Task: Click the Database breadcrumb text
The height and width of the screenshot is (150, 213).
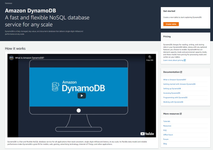Action: [x=9, y=3]
